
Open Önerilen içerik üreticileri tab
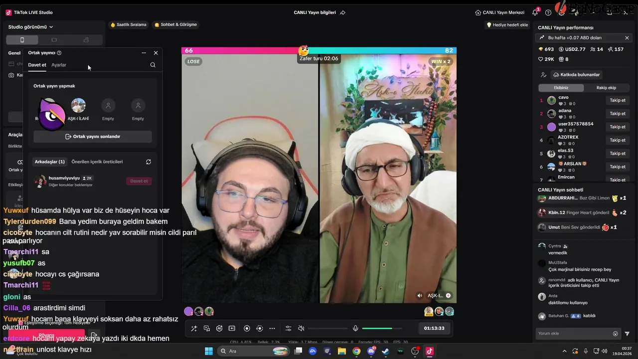(97, 162)
